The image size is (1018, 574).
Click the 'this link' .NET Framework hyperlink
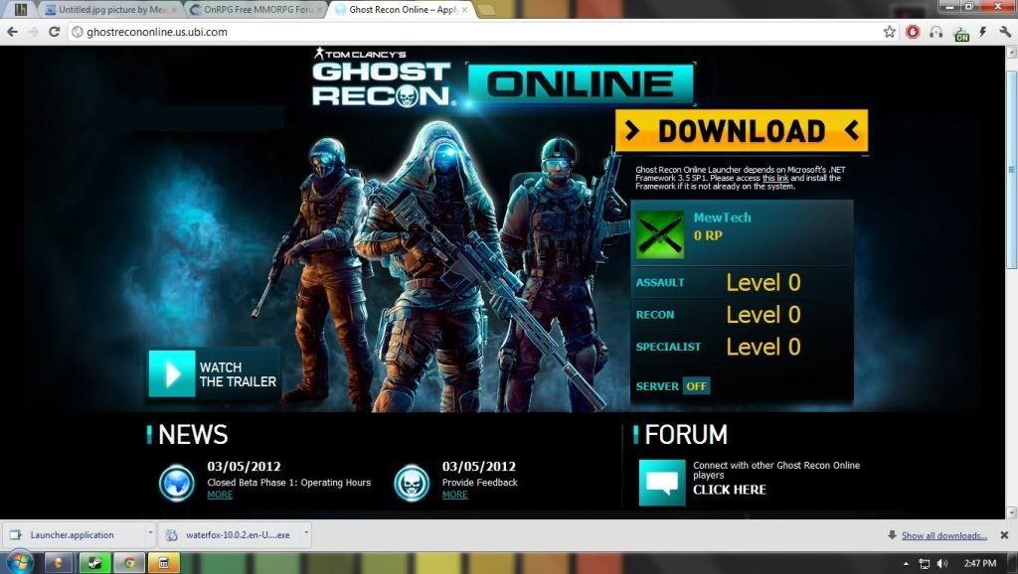(776, 178)
